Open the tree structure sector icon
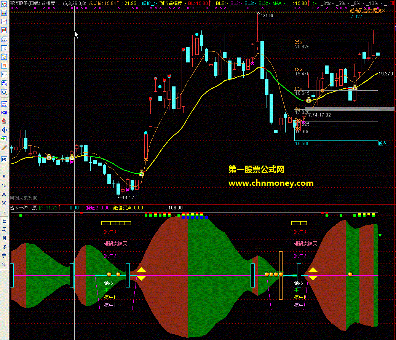396x340 pixels. tap(4, 57)
